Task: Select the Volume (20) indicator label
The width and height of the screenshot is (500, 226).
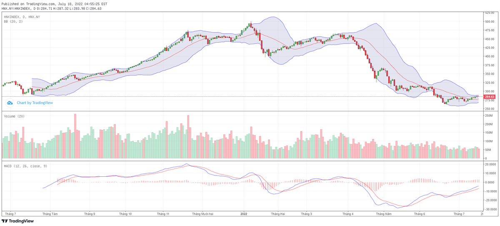Action: pos(14,116)
